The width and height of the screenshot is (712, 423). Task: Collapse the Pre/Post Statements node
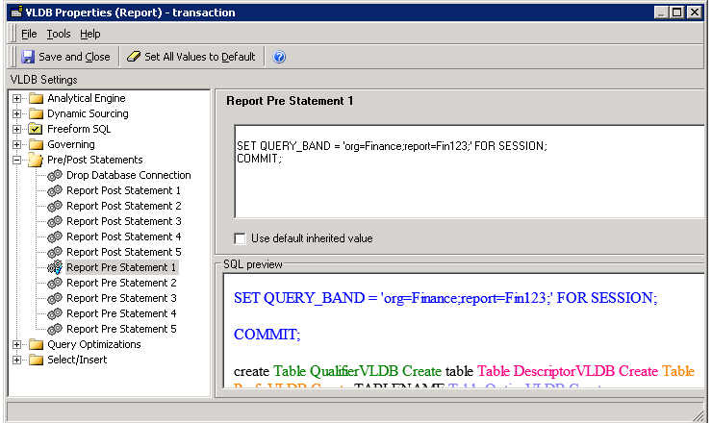click(16, 160)
